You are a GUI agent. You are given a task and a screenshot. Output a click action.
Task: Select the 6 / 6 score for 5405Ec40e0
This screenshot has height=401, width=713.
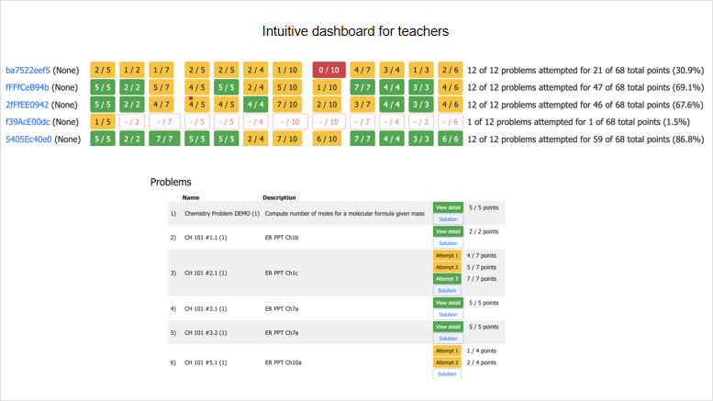(x=450, y=139)
